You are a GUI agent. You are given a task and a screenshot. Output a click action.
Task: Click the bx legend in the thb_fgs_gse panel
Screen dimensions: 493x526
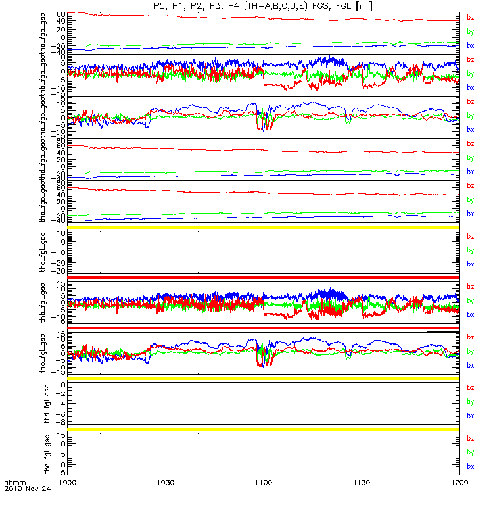coord(471,87)
